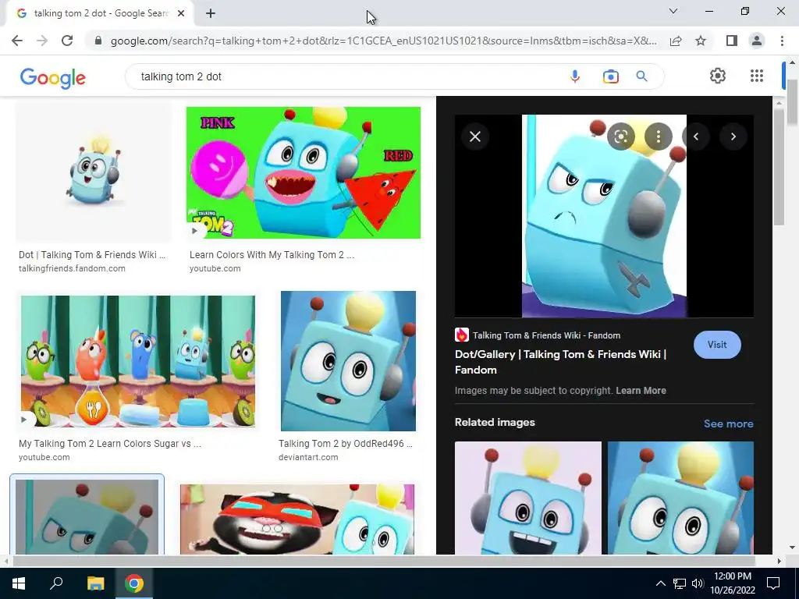Show the previous image in the preview

696,136
